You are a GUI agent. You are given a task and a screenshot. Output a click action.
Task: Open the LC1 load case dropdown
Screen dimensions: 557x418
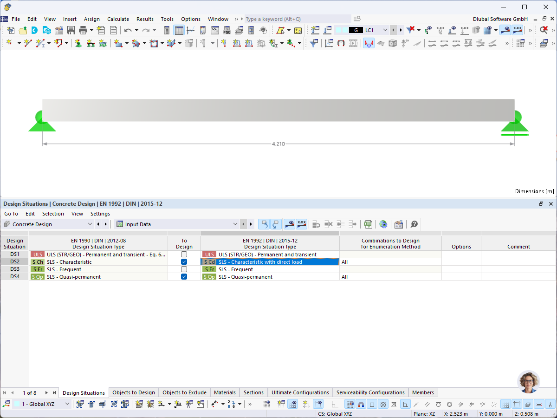point(385,30)
